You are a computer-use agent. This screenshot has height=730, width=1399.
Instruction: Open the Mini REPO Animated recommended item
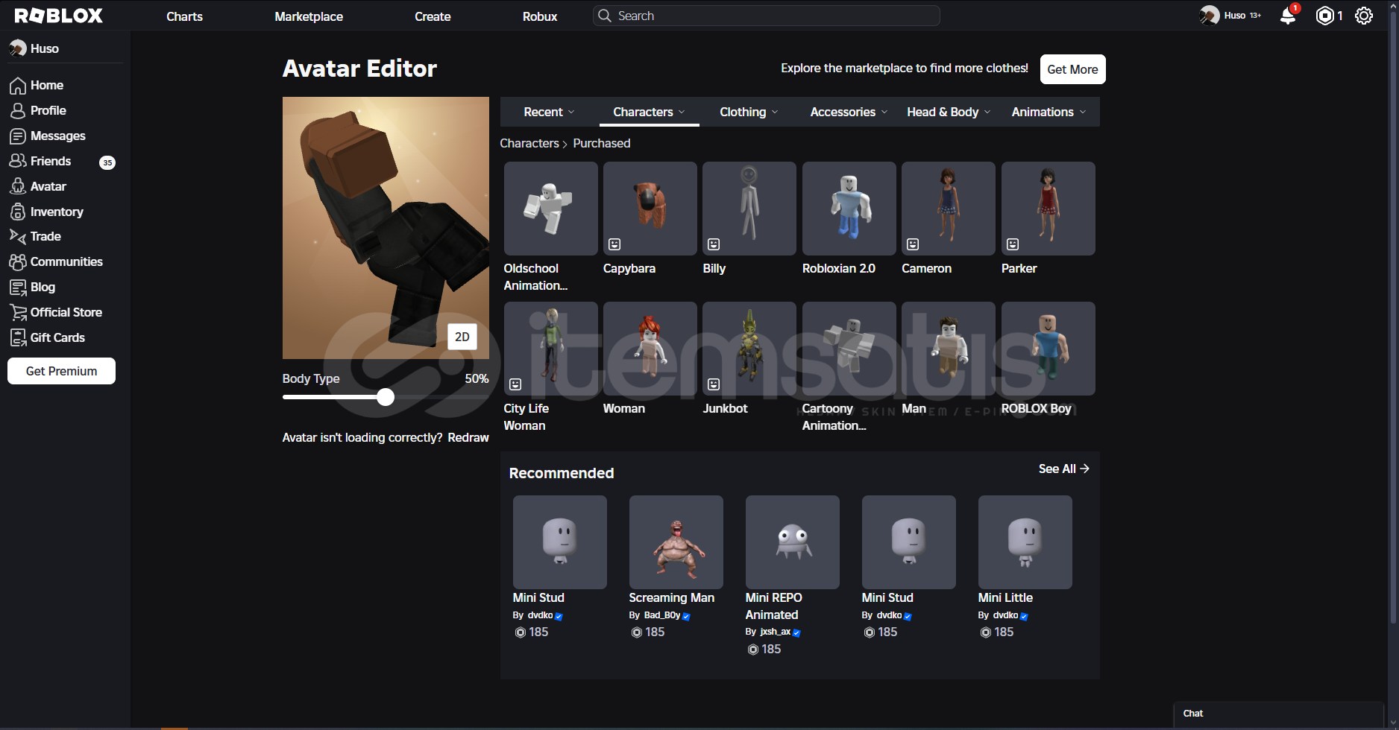(792, 542)
